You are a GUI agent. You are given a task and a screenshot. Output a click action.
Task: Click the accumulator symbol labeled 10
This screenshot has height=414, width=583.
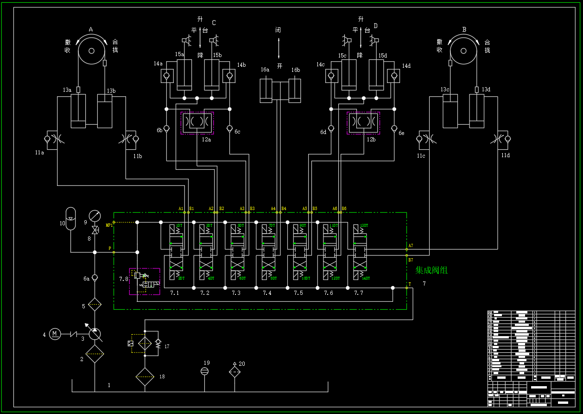pyautogui.click(x=70, y=218)
